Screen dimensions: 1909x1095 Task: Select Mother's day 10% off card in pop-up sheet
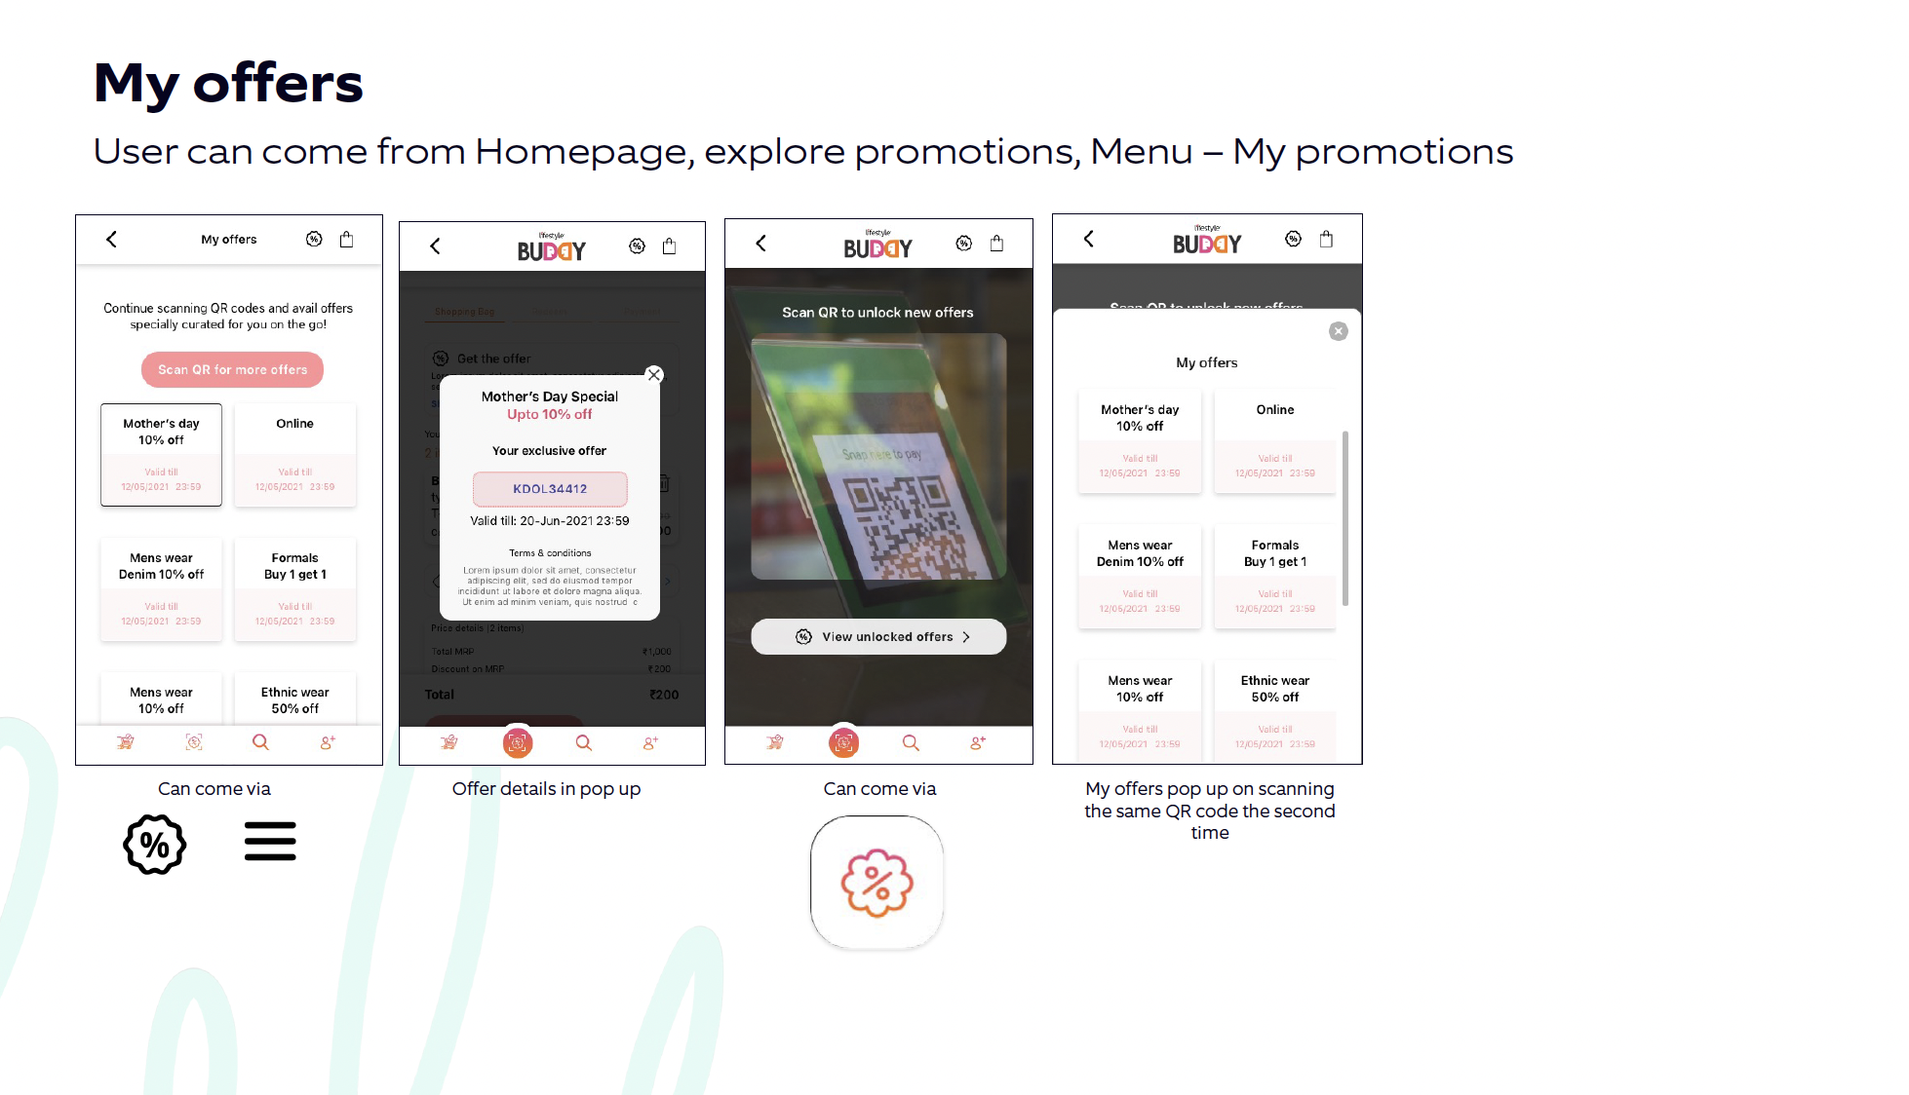point(1140,441)
